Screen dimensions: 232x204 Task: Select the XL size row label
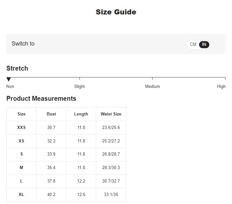(21, 194)
